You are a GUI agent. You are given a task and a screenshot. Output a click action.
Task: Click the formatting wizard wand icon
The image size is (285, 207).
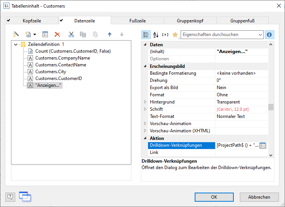tap(16, 34)
